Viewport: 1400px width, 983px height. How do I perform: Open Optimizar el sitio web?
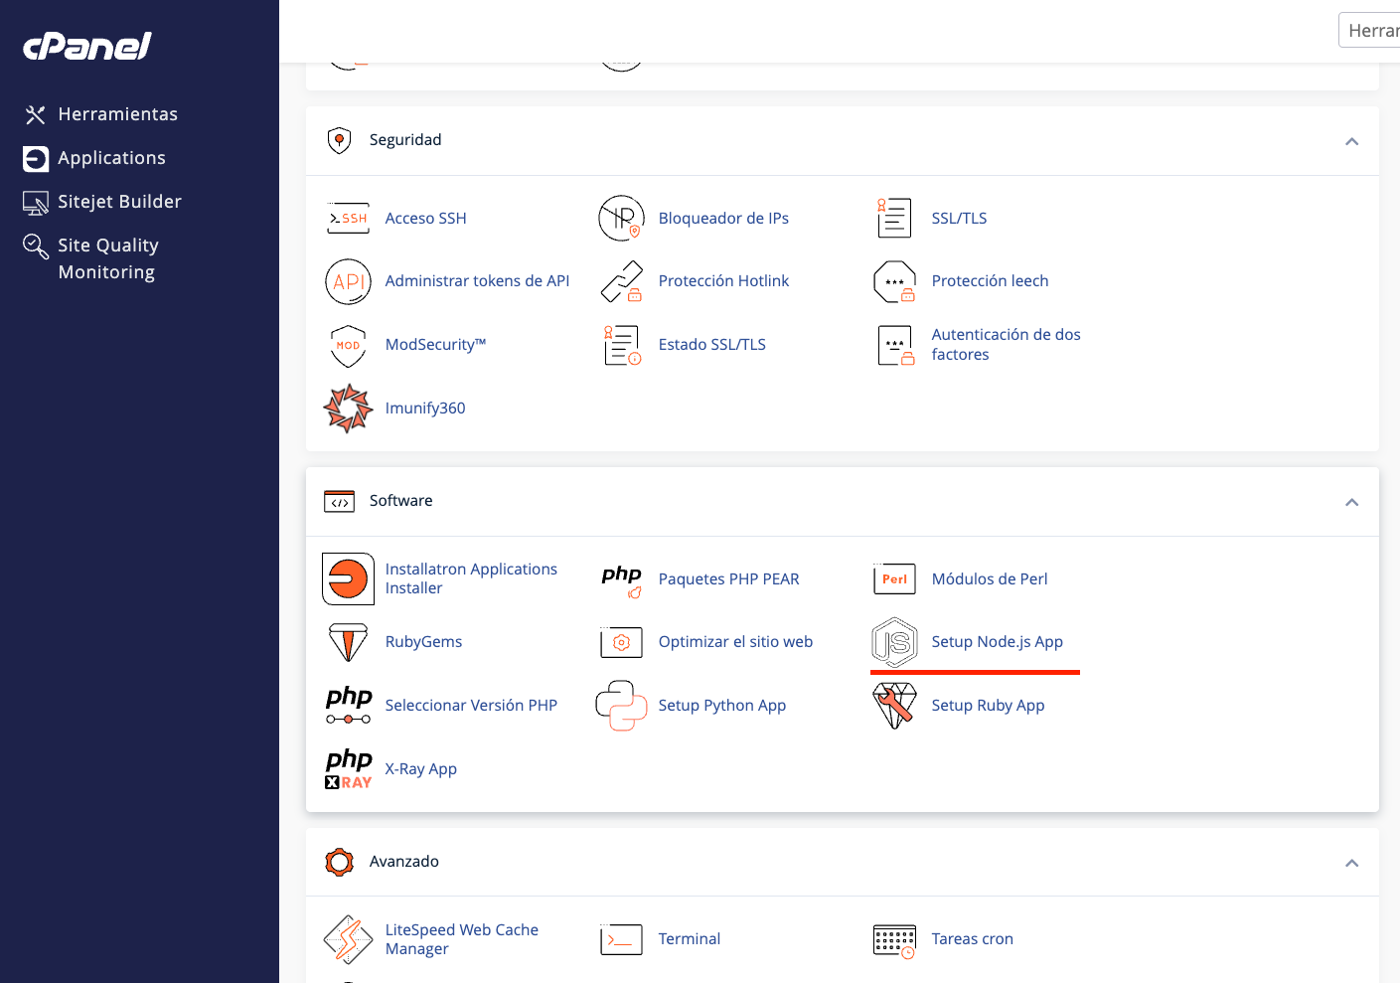click(735, 642)
